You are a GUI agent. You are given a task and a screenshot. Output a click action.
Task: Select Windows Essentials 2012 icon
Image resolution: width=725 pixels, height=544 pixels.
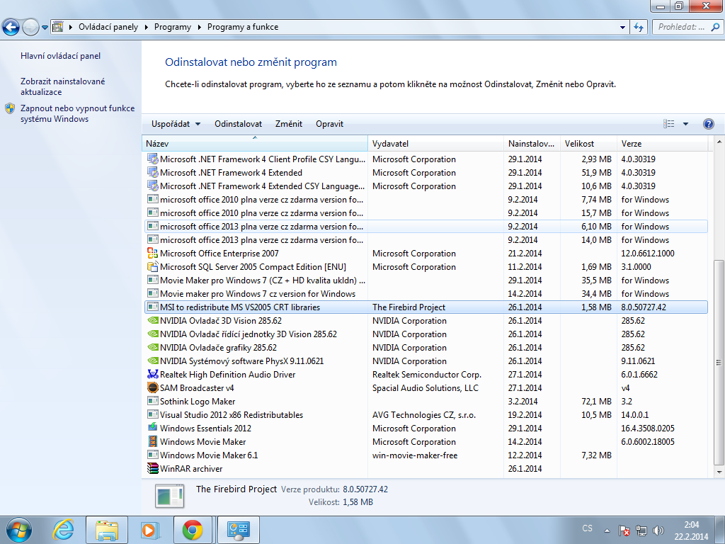153,427
